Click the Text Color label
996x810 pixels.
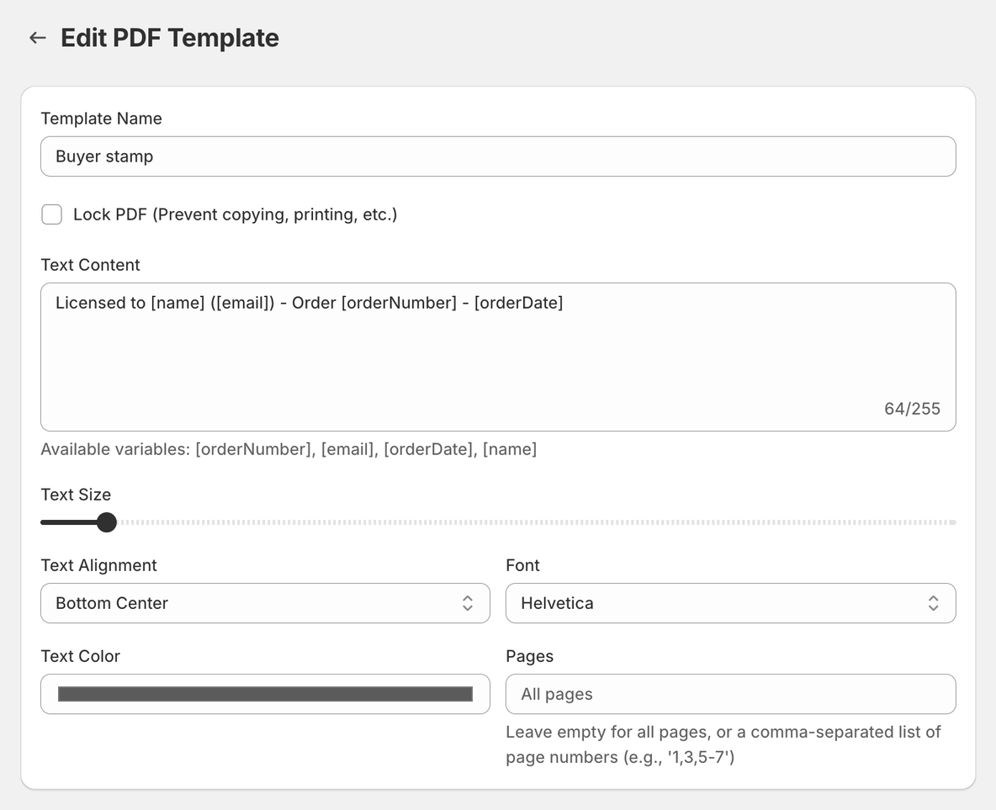tap(81, 656)
